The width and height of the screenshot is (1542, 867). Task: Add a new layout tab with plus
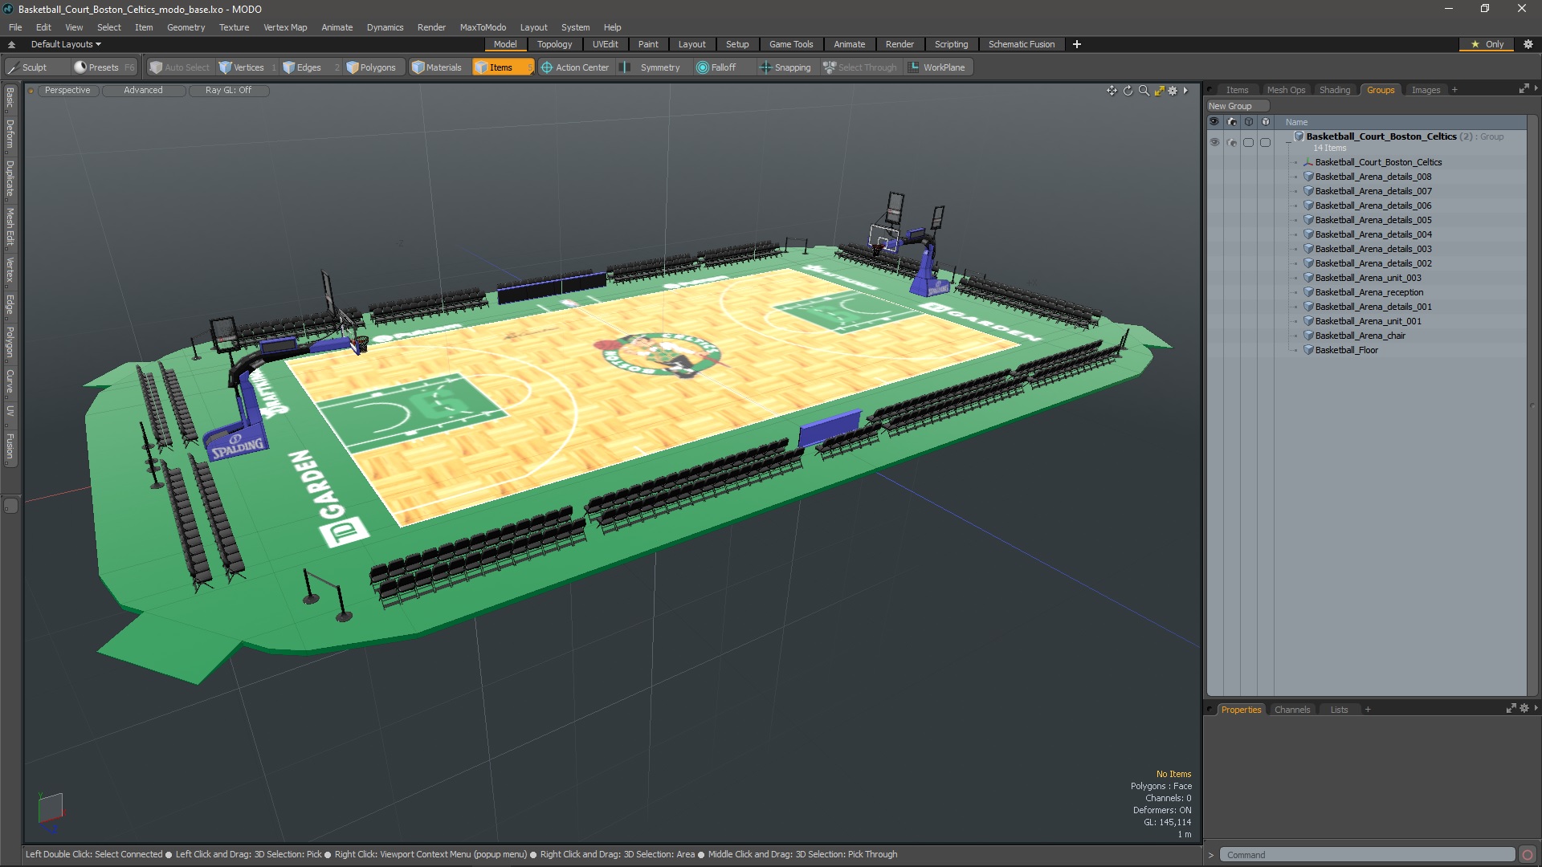(x=1076, y=44)
